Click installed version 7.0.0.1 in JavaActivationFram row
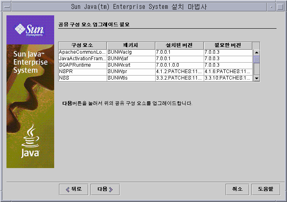 tap(179, 59)
